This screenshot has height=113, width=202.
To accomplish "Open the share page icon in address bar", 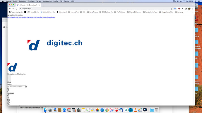I will [172, 9].
